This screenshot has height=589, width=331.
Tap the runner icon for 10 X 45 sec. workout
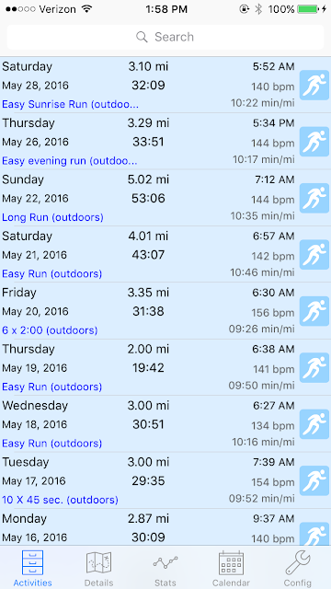coord(314,480)
